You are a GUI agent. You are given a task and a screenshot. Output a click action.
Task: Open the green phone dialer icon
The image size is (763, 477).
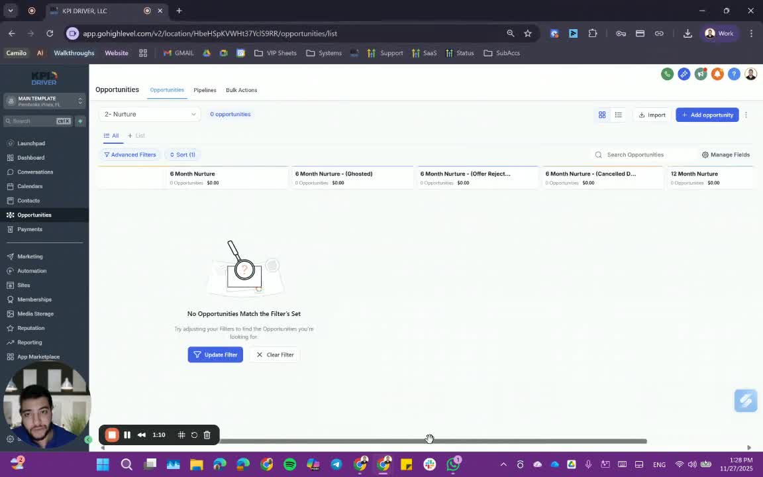click(667, 74)
